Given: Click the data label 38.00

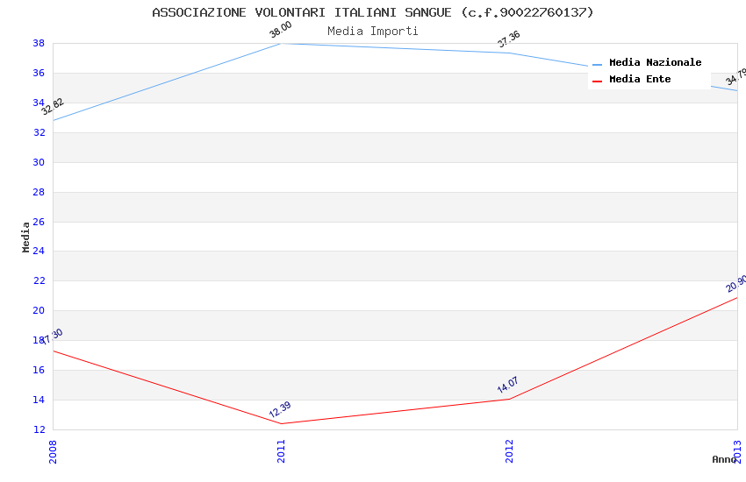Looking at the screenshot, I should tap(280, 30).
